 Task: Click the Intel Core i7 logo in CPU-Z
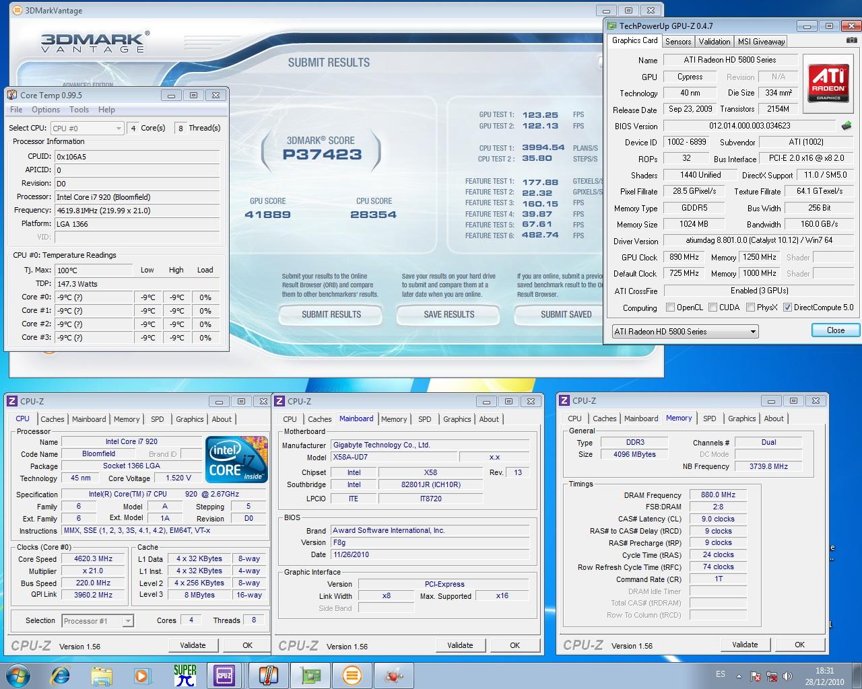pos(236,460)
